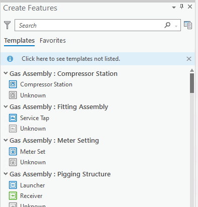This screenshot has width=198, height=207.
Task: Collapse the Gas Assembly : Pigging Structure group
Action: point(6,174)
